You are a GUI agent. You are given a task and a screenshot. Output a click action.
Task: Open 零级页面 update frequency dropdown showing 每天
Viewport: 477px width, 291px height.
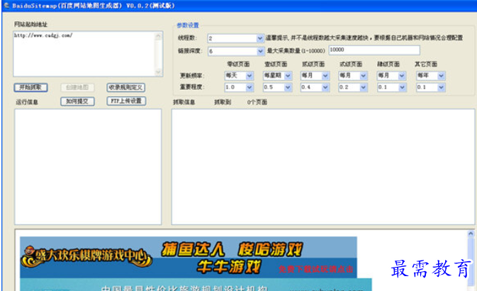(239, 76)
